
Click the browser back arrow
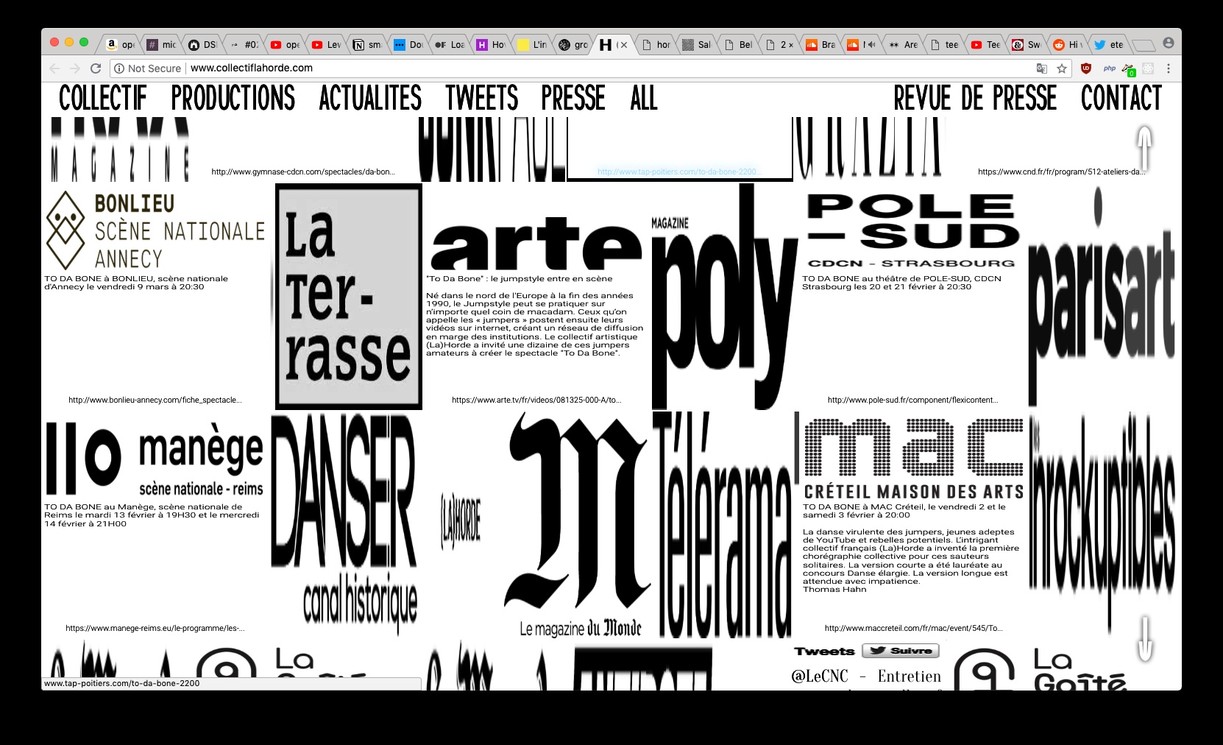coord(54,68)
